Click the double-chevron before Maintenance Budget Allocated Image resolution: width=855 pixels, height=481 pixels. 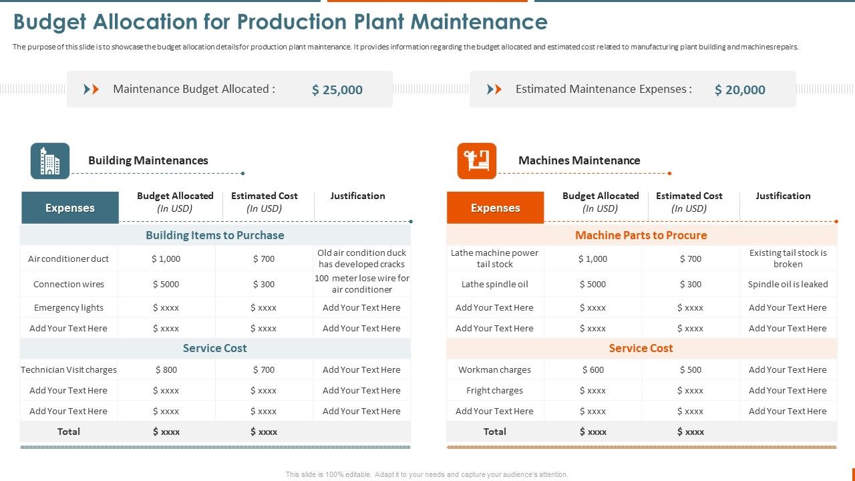click(92, 89)
